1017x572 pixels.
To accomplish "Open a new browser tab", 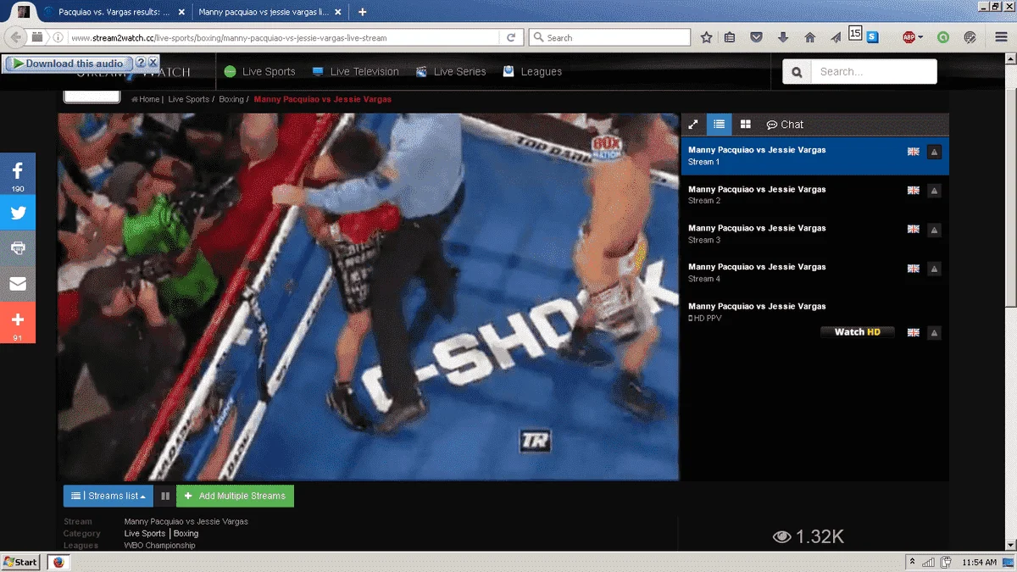I will (363, 12).
